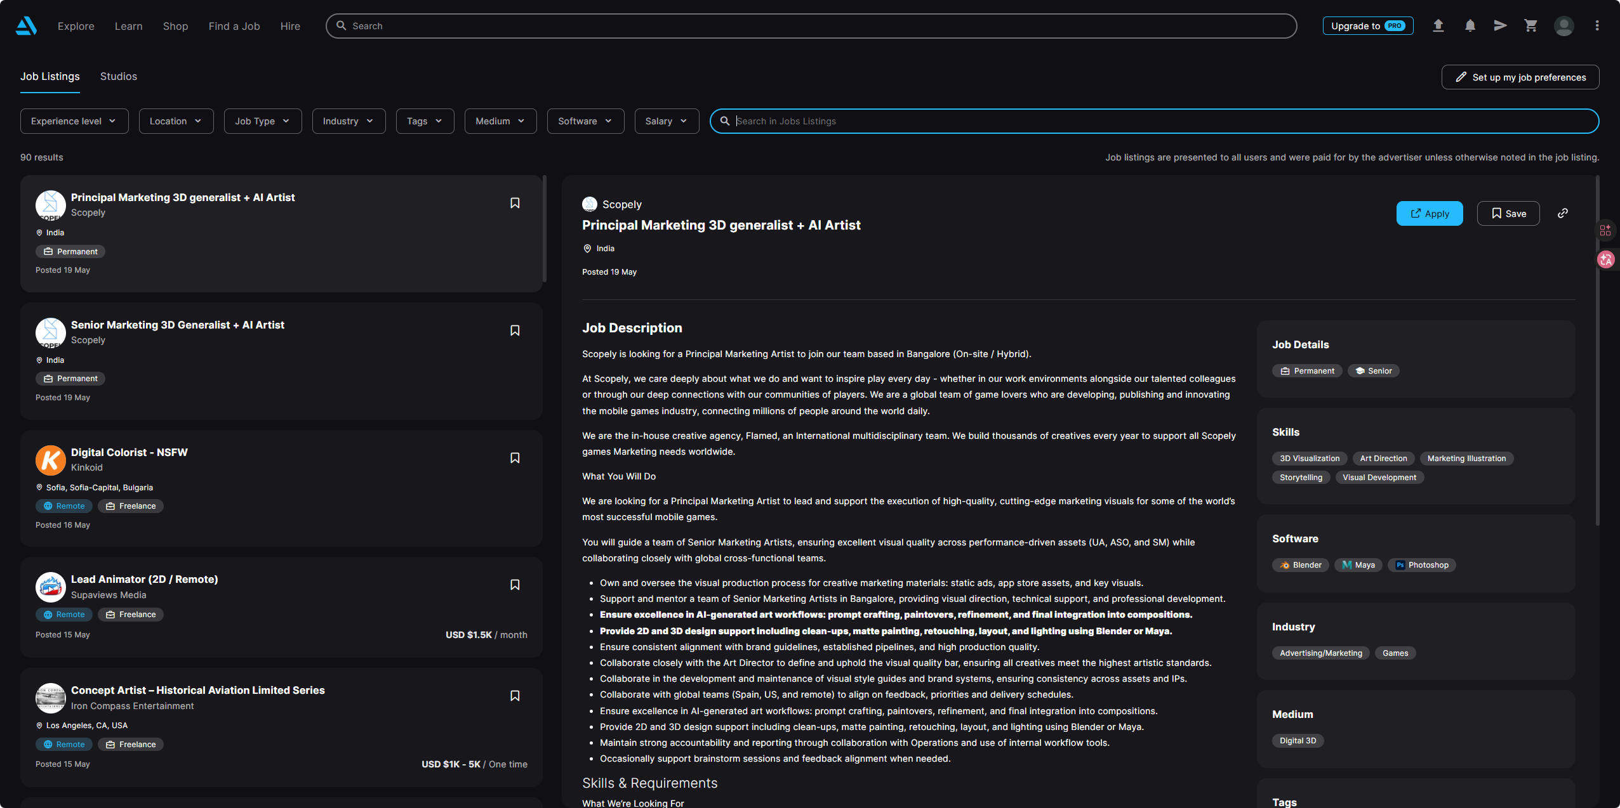Click the Kinkoid company name
Screen dimensions: 1620x808
(x=87, y=467)
